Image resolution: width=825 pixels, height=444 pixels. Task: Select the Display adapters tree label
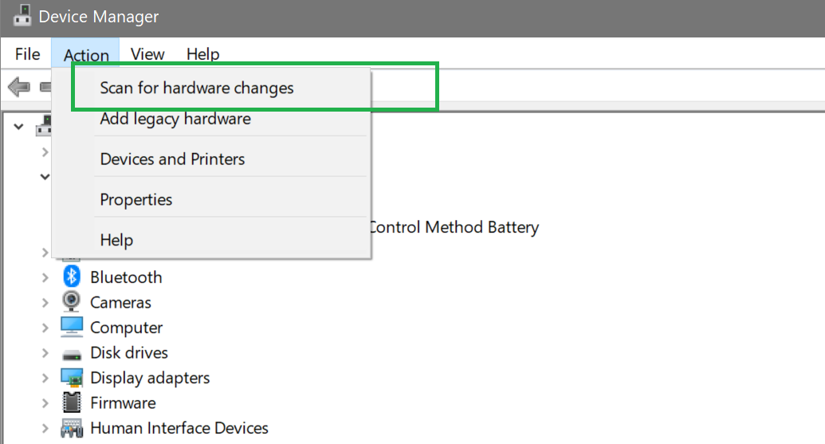150,378
